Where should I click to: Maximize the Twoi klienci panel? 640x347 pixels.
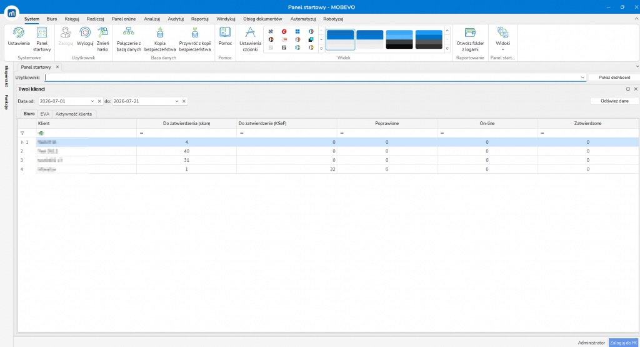[628, 89]
